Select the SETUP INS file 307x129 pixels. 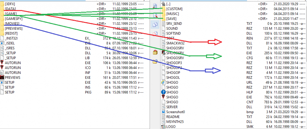[x=73, y=87]
